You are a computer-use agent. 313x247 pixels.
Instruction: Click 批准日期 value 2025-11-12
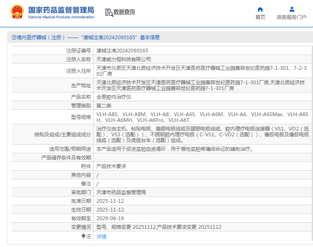[110, 201]
